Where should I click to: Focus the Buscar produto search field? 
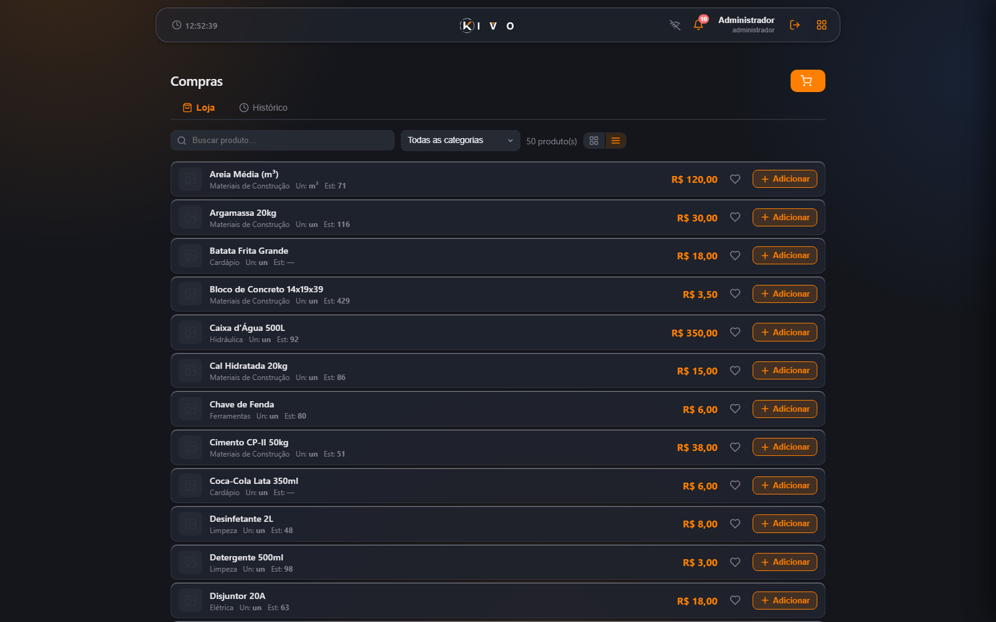coord(283,141)
